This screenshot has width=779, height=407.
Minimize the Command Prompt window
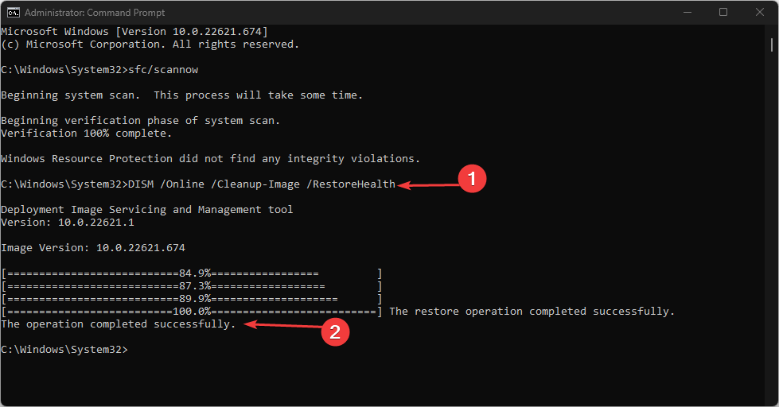point(685,12)
